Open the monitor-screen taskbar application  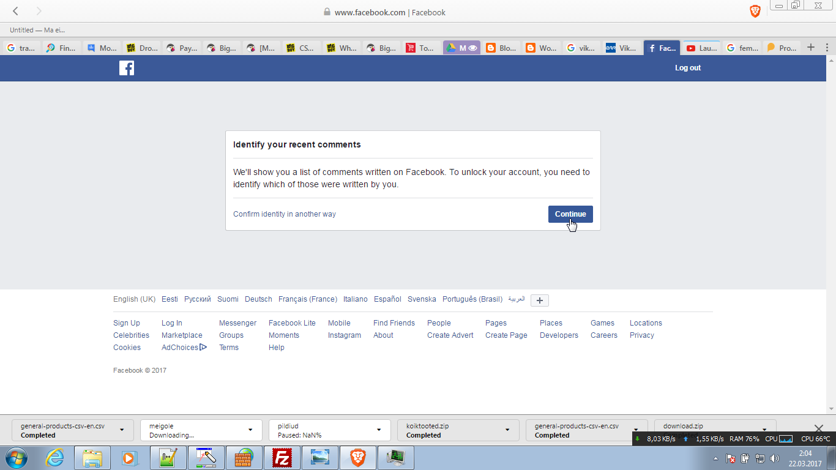point(396,458)
